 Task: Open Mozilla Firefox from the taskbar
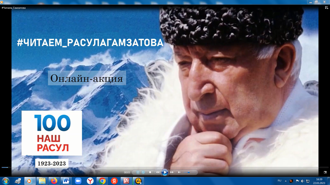point(53,181)
